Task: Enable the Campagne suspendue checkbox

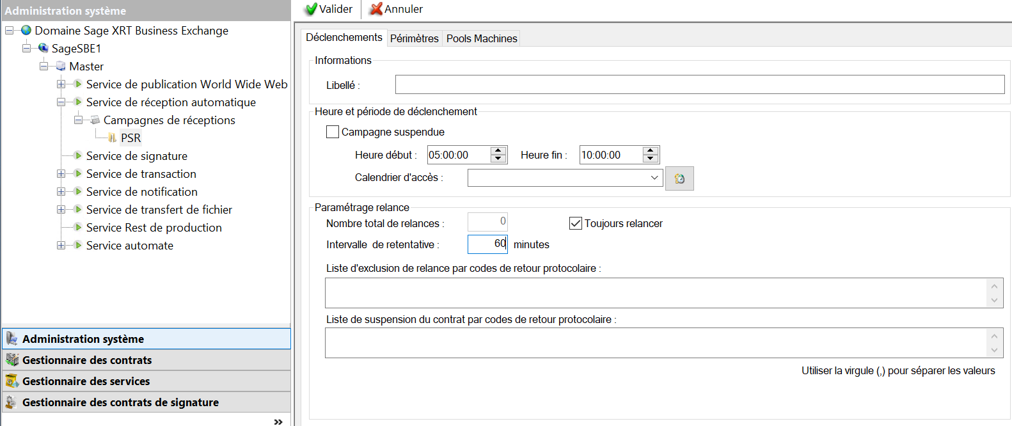Action: [x=333, y=132]
